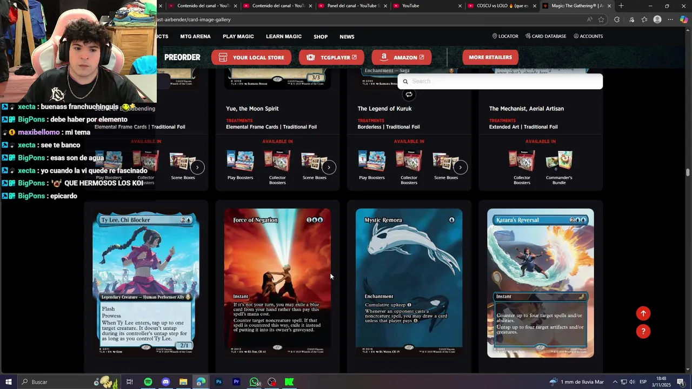Click the Windows Start button
Screen dimensions: 692x389
[x=9, y=382]
